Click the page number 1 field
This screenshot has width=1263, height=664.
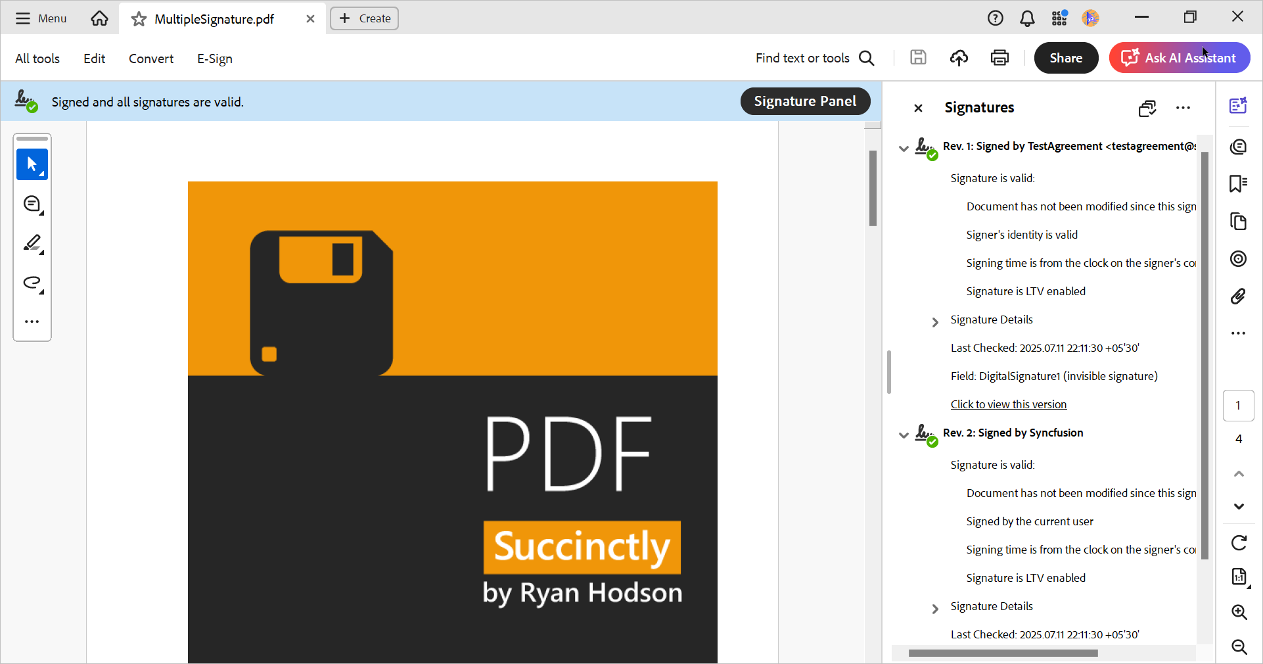tap(1238, 406)
